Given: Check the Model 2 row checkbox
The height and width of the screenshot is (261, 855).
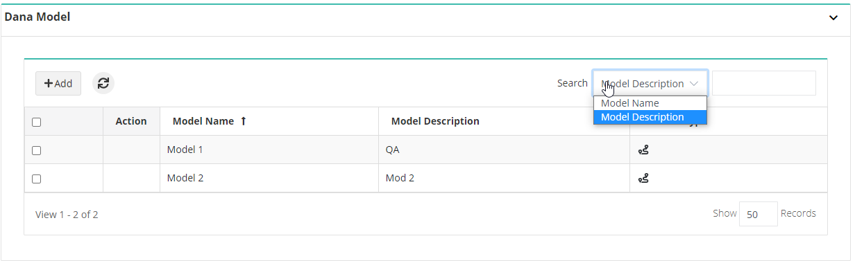Looking at the screenshot, I should [x=37, y=179].
